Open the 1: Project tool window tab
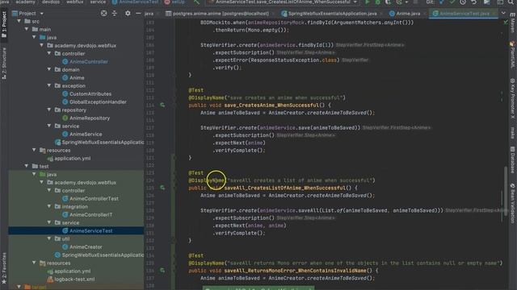 point(4,25)
